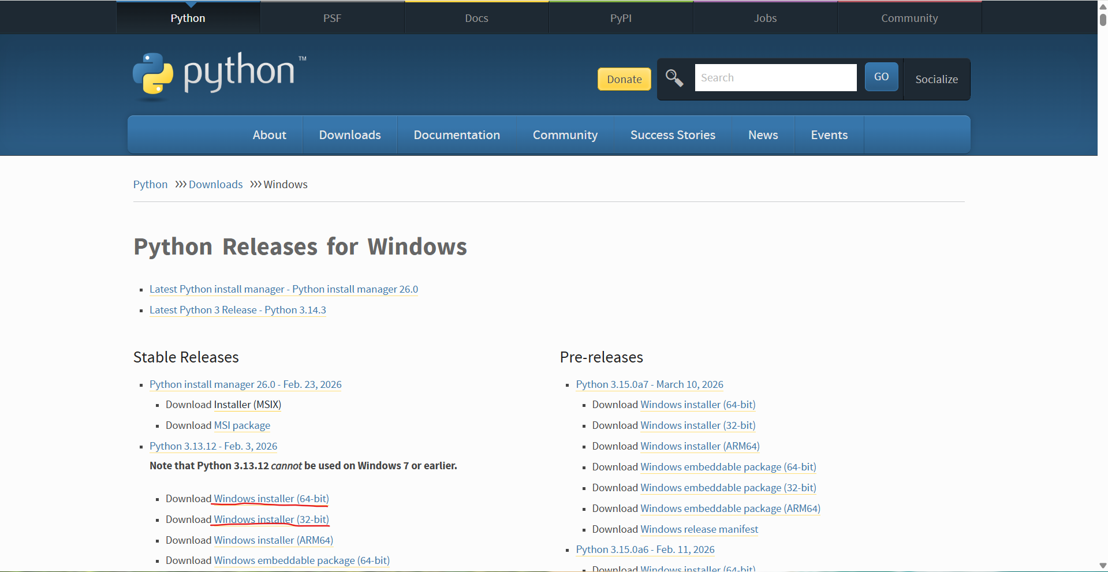Click the Python breadcrumb link
This screenshot has height=572, width=1108.
150,184
